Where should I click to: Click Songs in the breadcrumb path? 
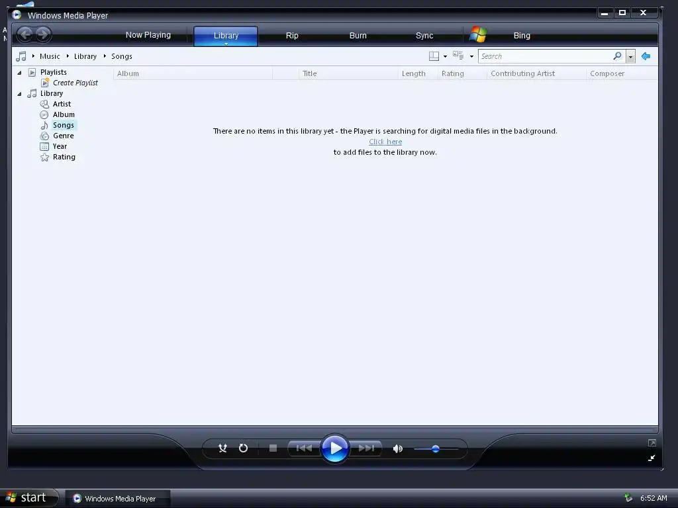tap(122, 56)
